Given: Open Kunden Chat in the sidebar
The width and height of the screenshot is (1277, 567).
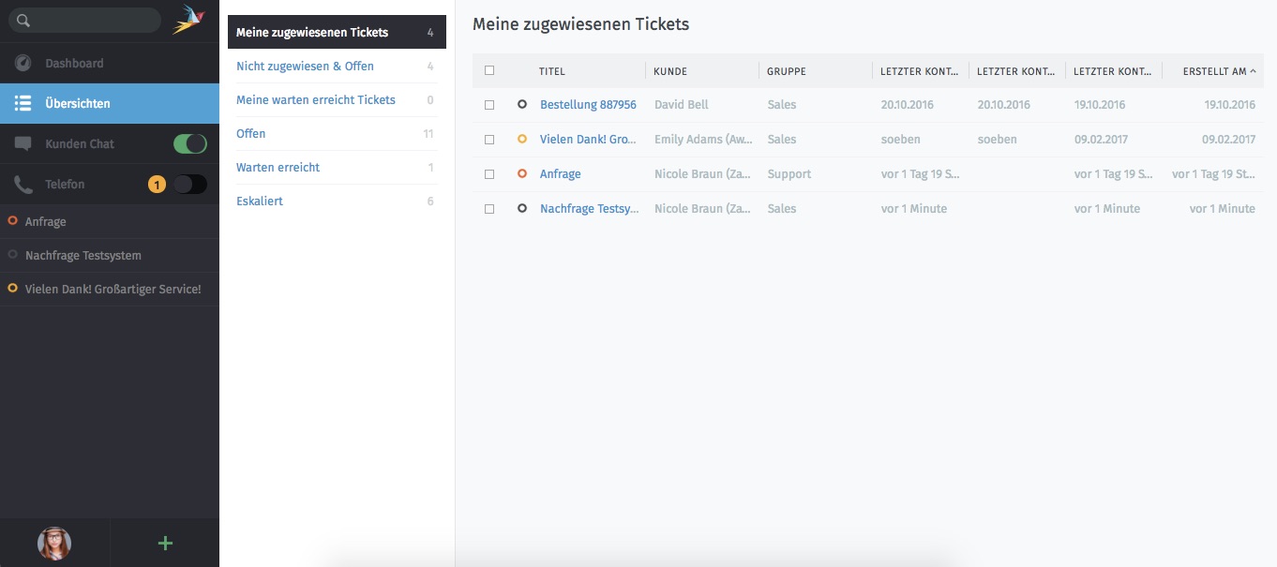Looking at the screenshot, I should pyautogui.click(x=110, y=144).
